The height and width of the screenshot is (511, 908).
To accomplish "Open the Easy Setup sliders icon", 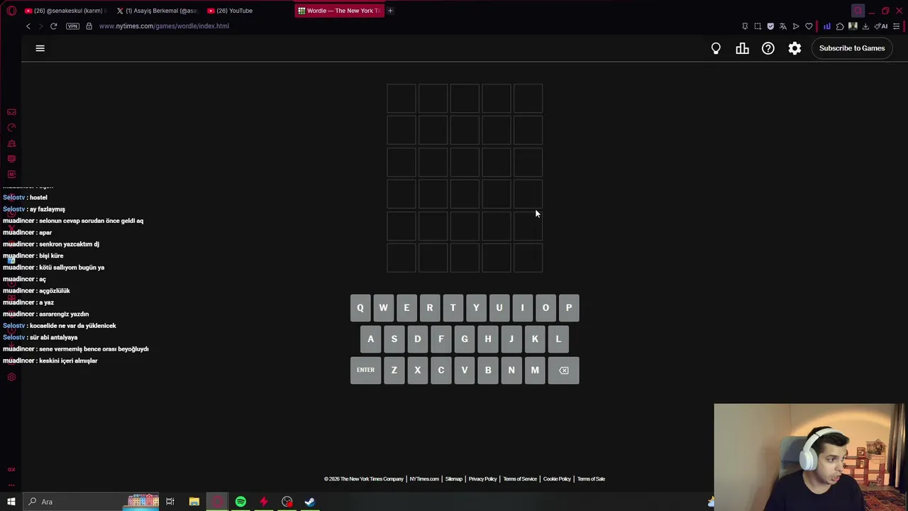I will (x=897, y=26).
